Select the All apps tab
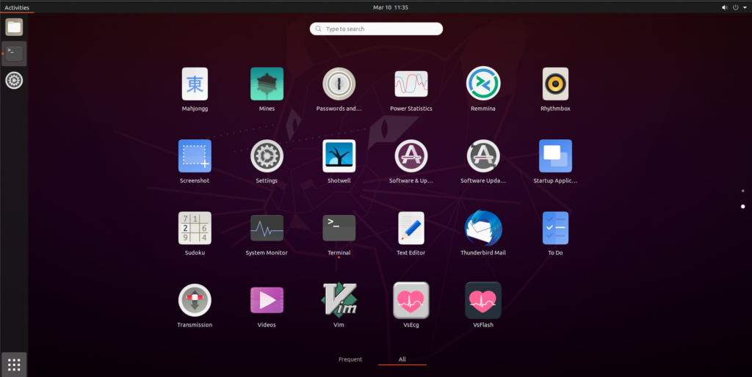Image resolution: width=752 pixels, height=377 pixels. [x=402, y=359]
